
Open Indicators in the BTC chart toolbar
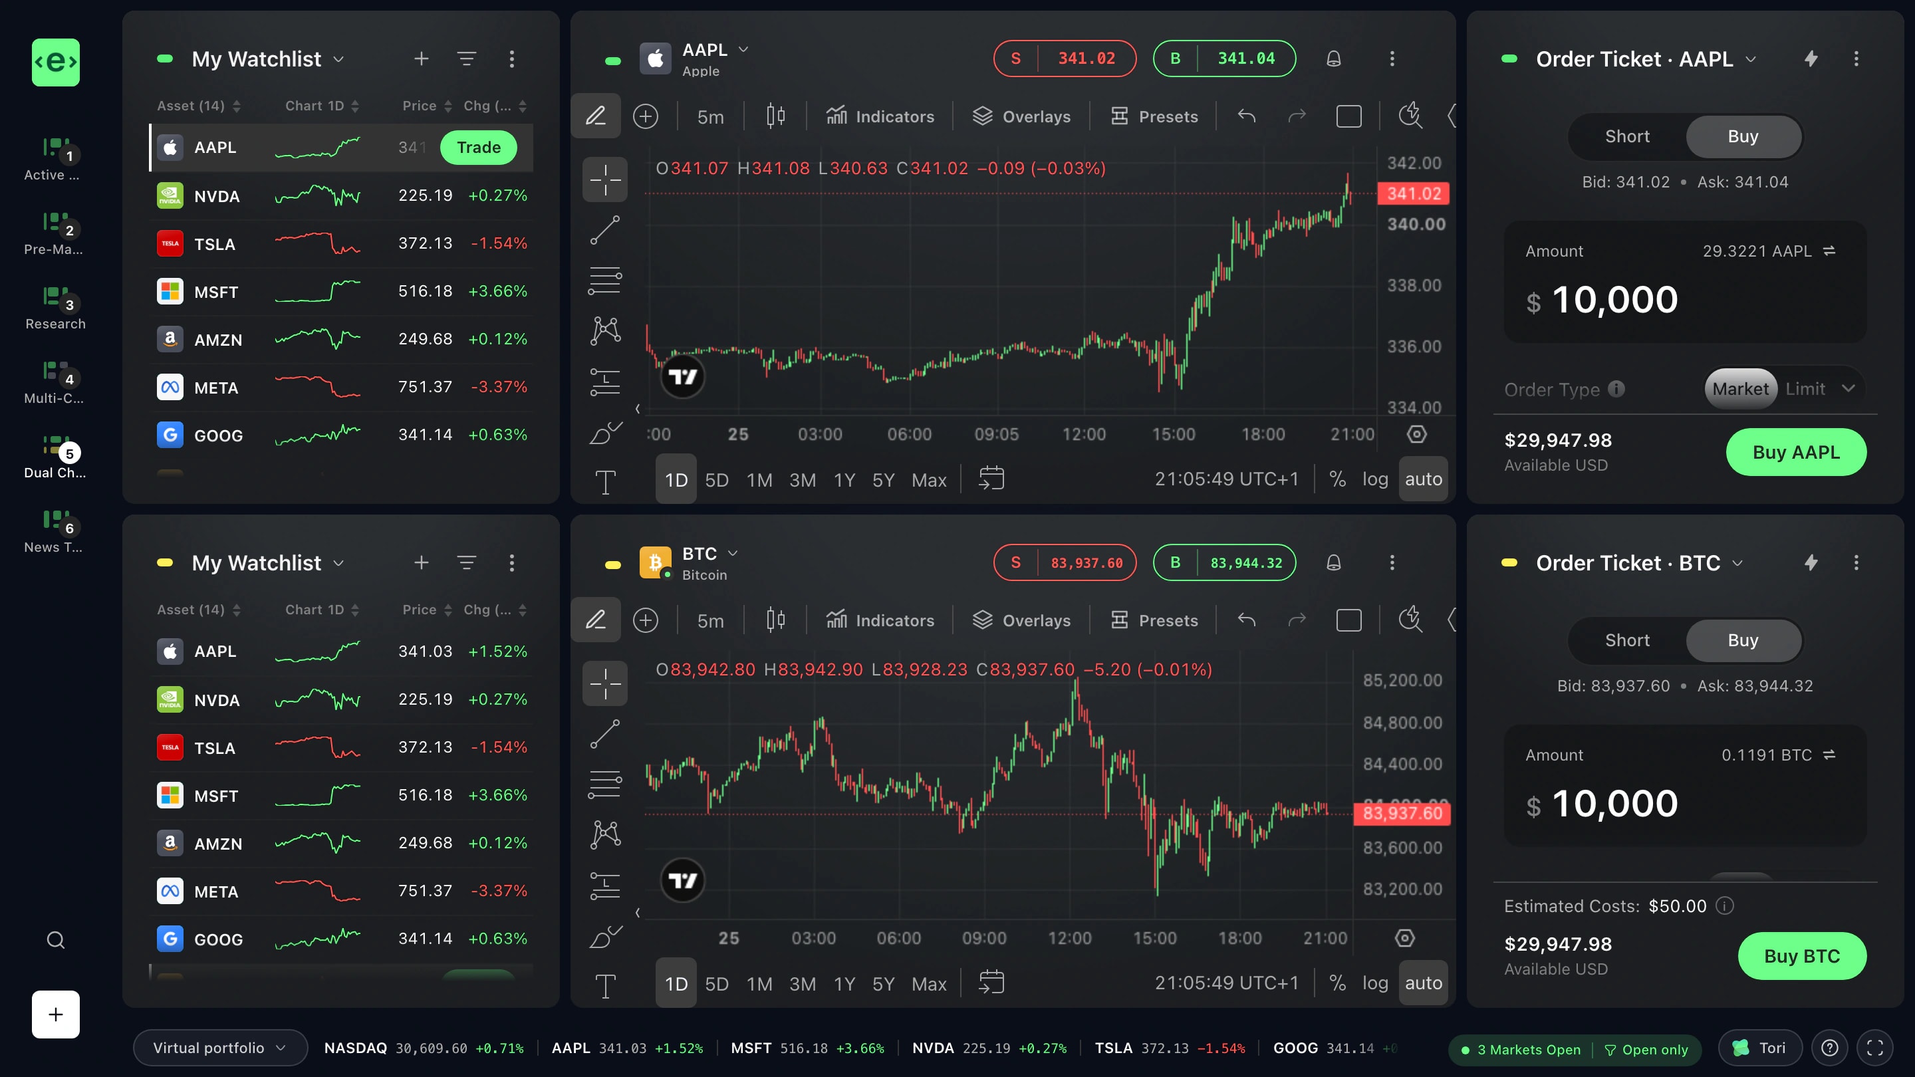coord(880,621)
